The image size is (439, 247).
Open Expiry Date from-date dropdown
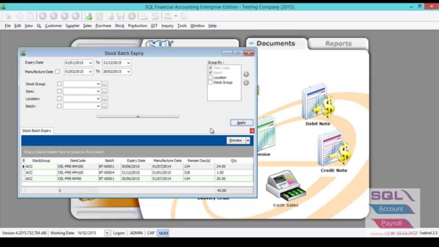[x=91, y=63]
